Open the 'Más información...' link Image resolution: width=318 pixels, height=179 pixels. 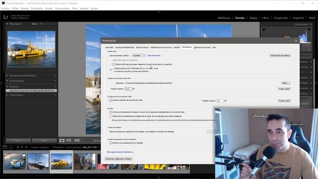155,55
